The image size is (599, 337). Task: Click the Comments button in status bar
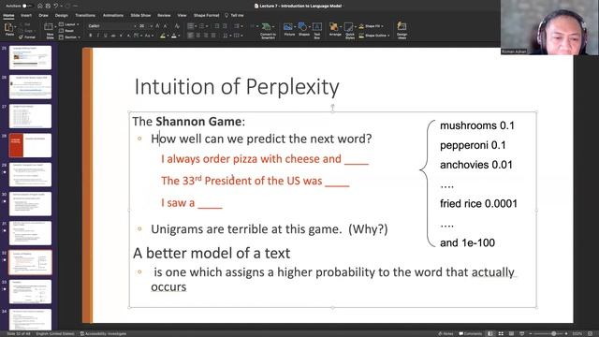[470, 333]
